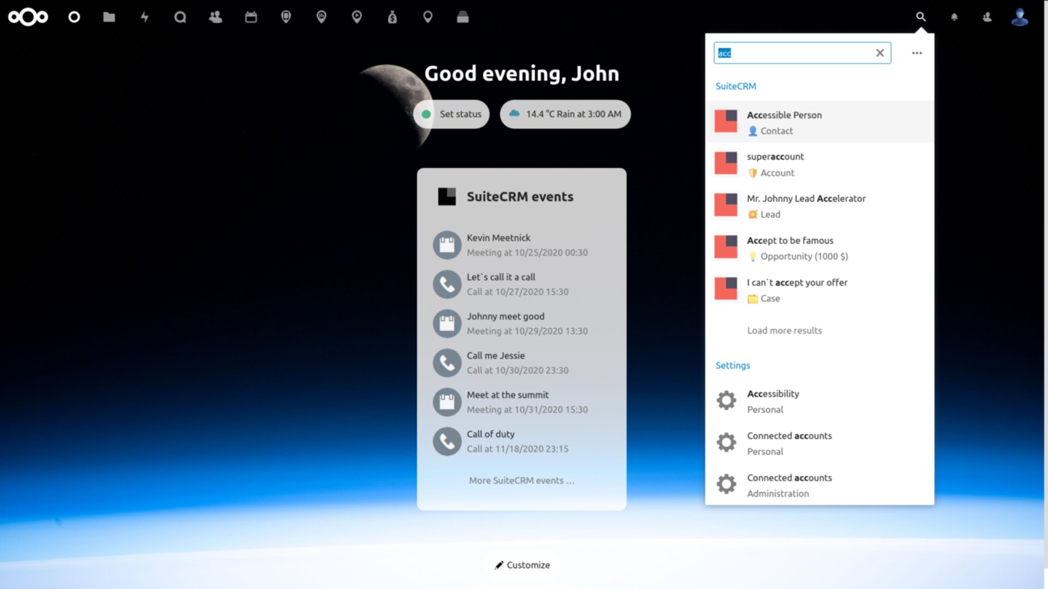Open the GpxPod pin with chart icon
Screen dimensions: 1048x589
click(321, 17)
